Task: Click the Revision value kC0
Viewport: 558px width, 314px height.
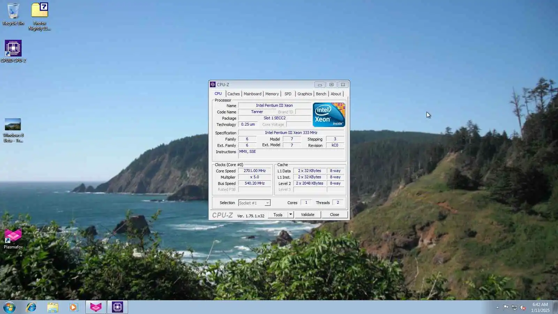Action: click(335, 145)
